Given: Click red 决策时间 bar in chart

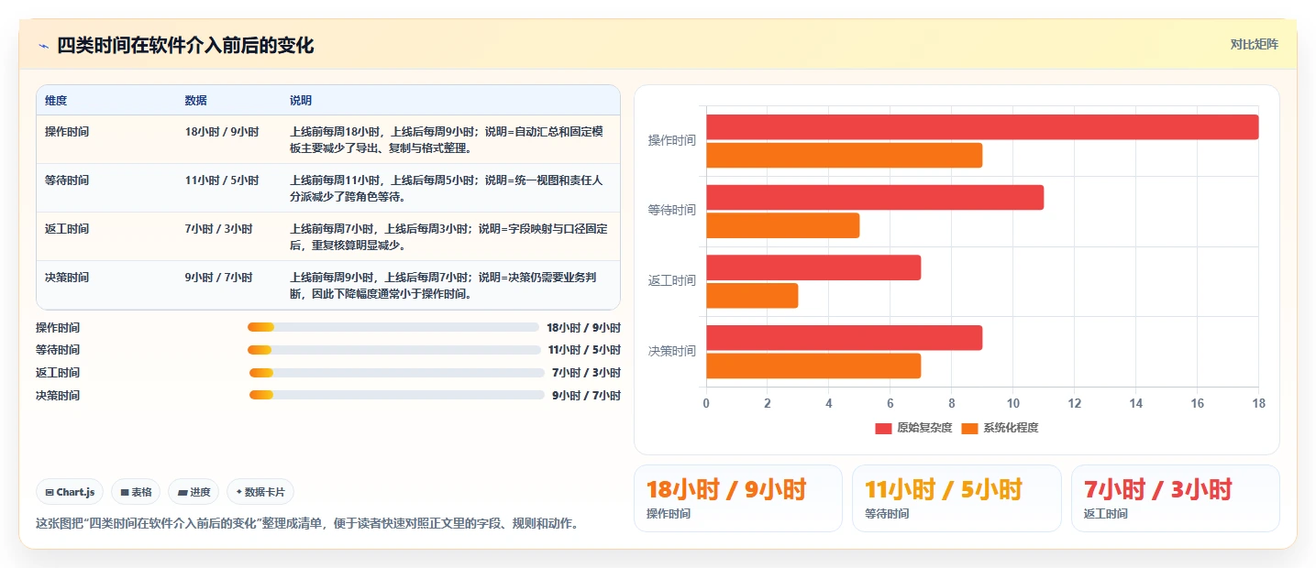Looking at the screenshot, I should coord(844,338).
